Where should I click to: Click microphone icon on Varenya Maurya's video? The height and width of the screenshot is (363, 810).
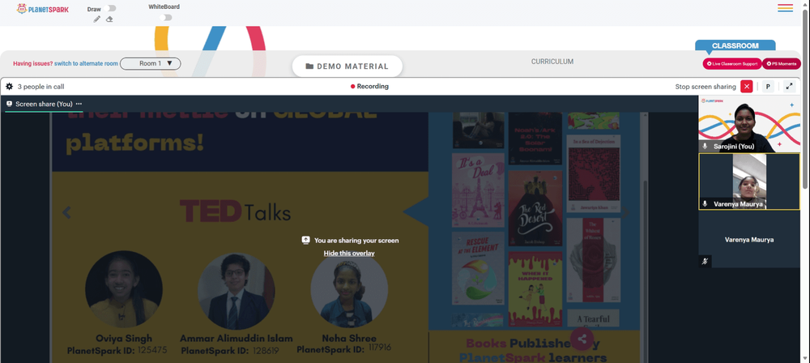[x=705, y=203]
